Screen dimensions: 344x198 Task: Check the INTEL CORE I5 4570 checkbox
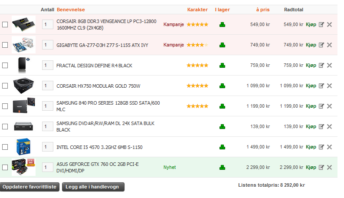click(x=5, y=147)
